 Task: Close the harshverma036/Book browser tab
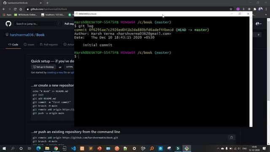tap(40, 3)
